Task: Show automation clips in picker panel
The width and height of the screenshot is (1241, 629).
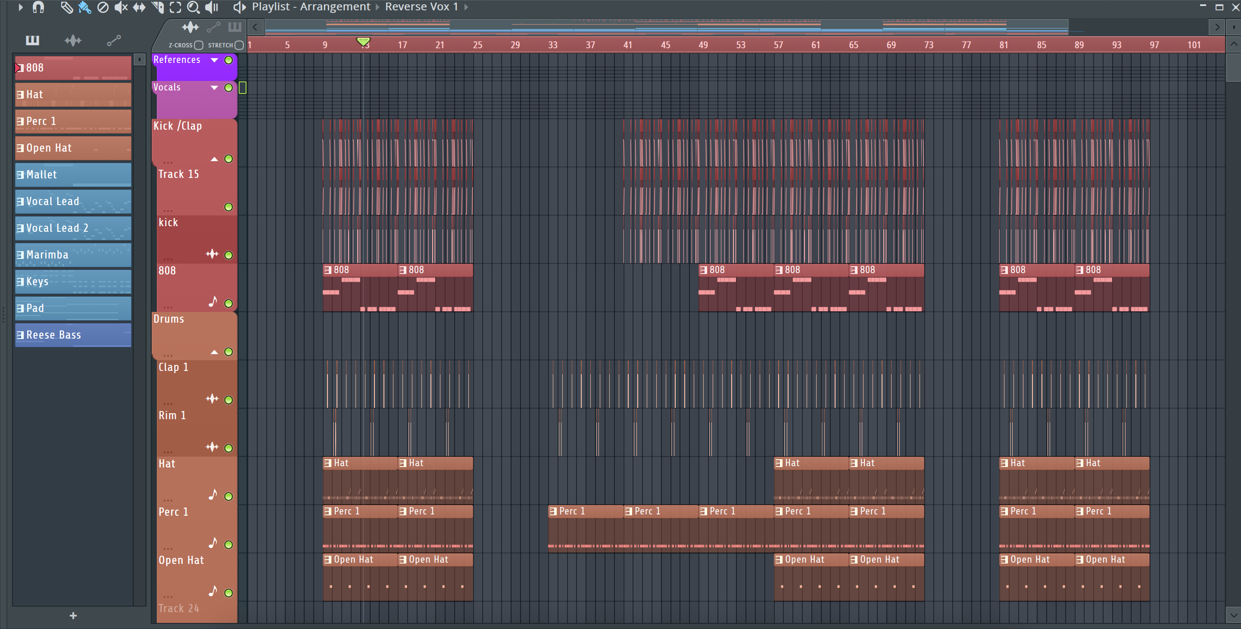Action: coord(114,40)
